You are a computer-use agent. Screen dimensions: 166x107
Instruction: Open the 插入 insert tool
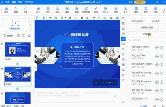[38, 10]
